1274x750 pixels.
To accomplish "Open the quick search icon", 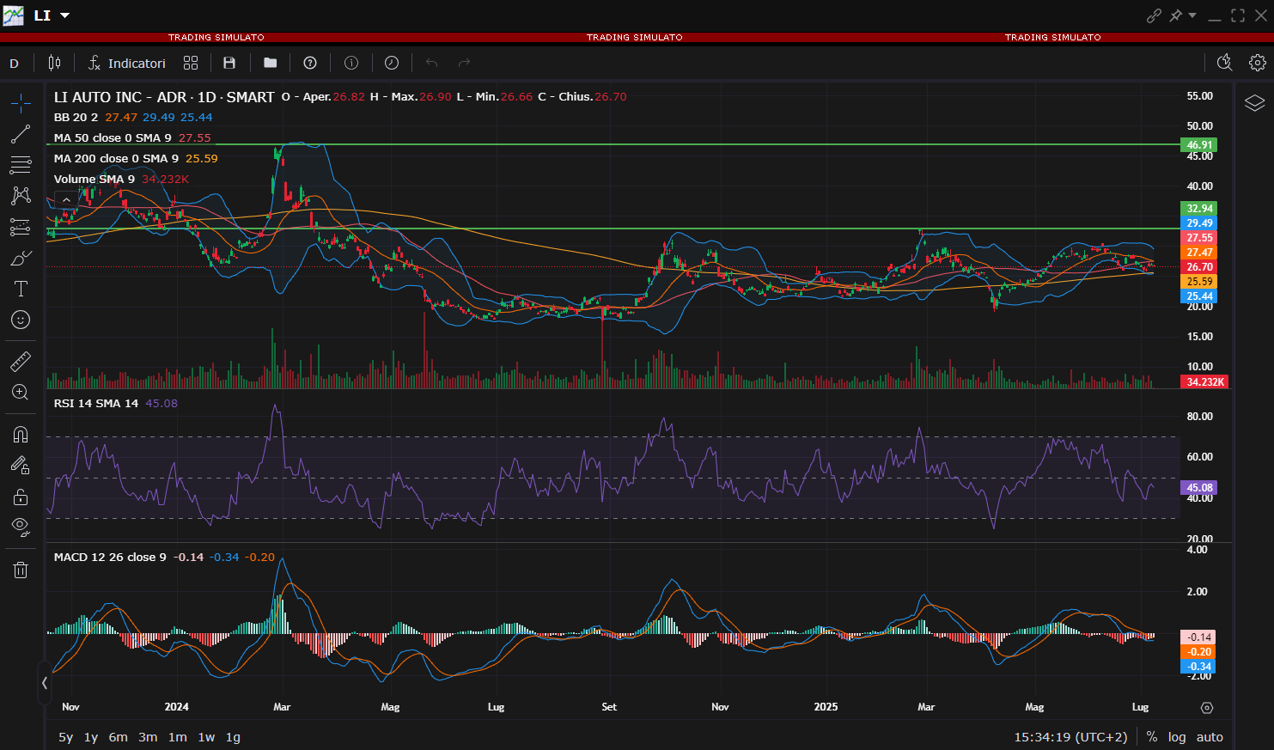I will [1225, 63].
